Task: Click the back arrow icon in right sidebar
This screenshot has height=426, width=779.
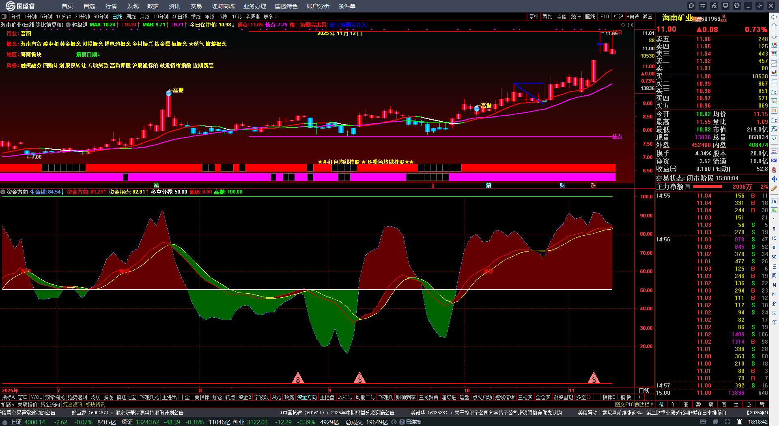Action: (774, 17)
